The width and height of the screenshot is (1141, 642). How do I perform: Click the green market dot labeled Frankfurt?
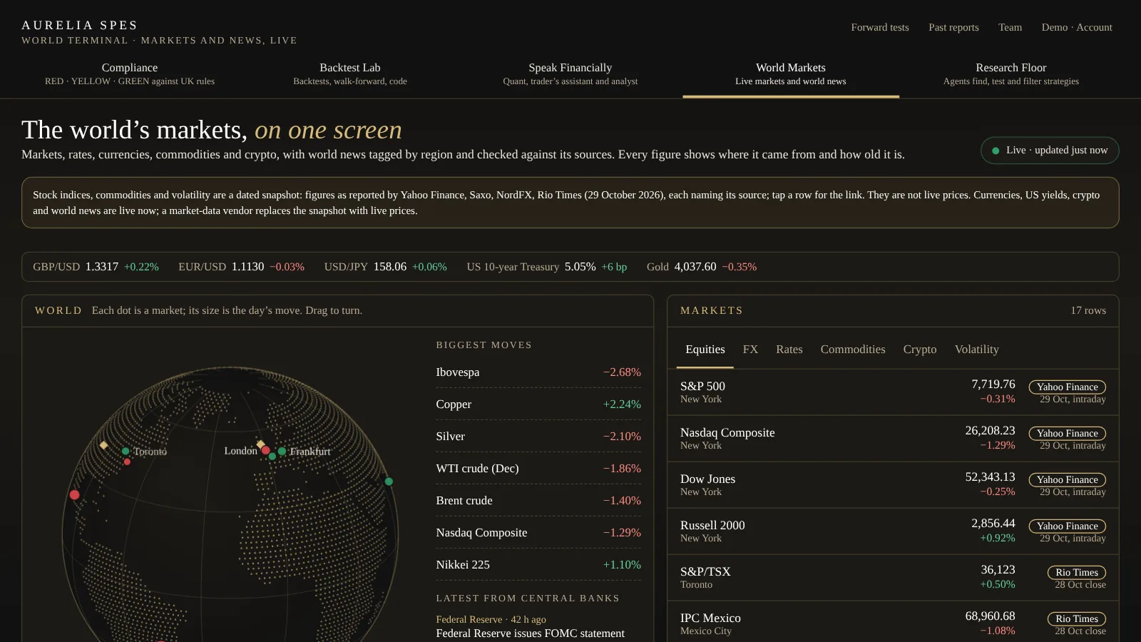pyautogui.click(x=282, y=451)
